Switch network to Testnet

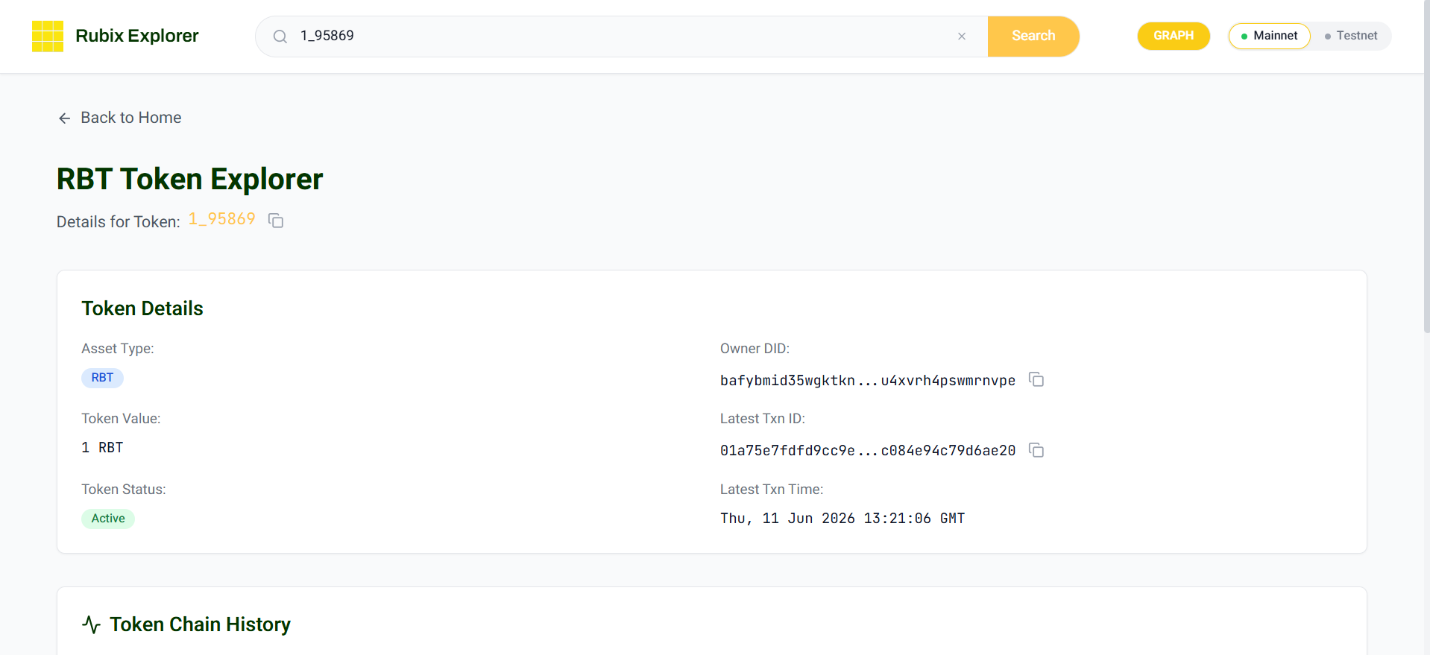coord(1351,36)
